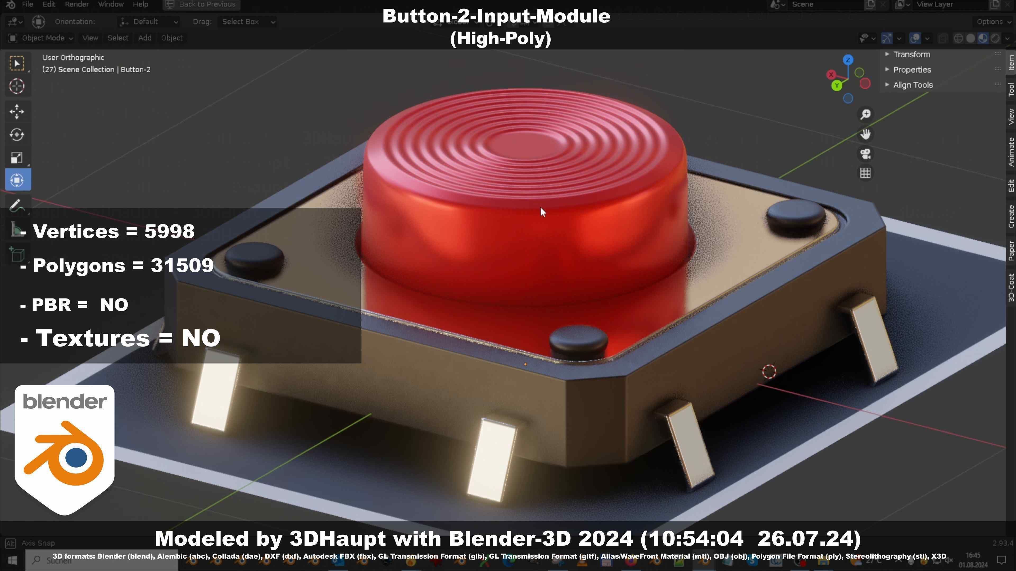The height and width of the screenshot is (571, 1016).
Task: Click the delete scene X icon
Action: (x=883, y=4)
